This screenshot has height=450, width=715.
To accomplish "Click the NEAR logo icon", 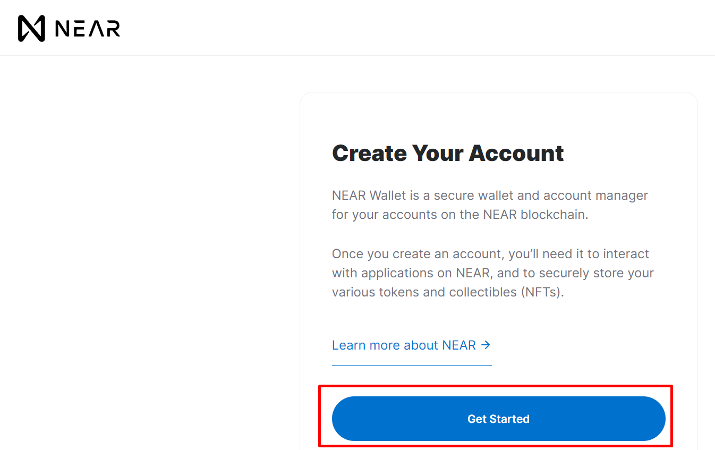I will coord(31,28).
